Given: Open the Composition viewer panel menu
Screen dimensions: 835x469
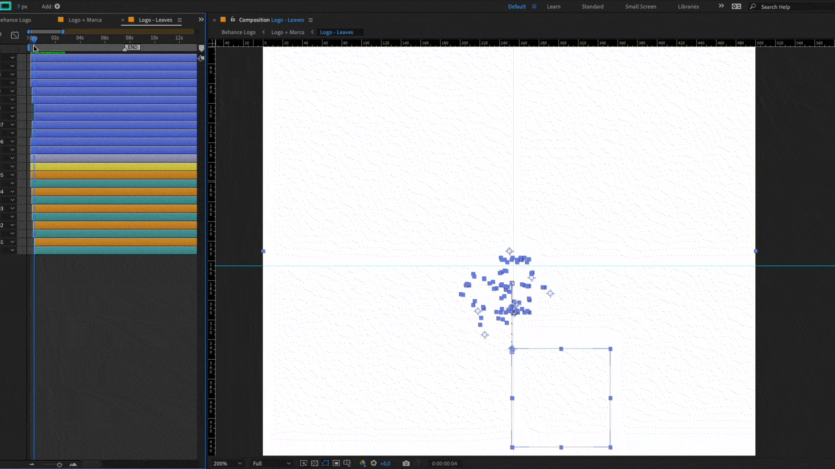Looking at the screenshot, I should click(311, 20).
